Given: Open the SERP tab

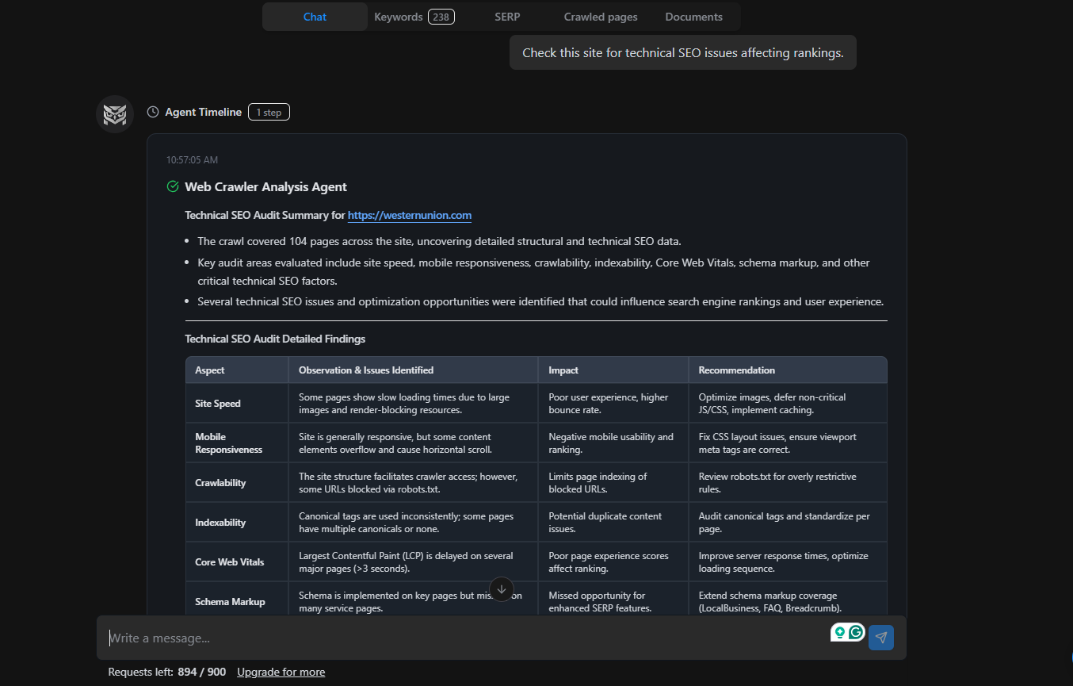Looking at the screenshot, I should [x=507, y=16].
